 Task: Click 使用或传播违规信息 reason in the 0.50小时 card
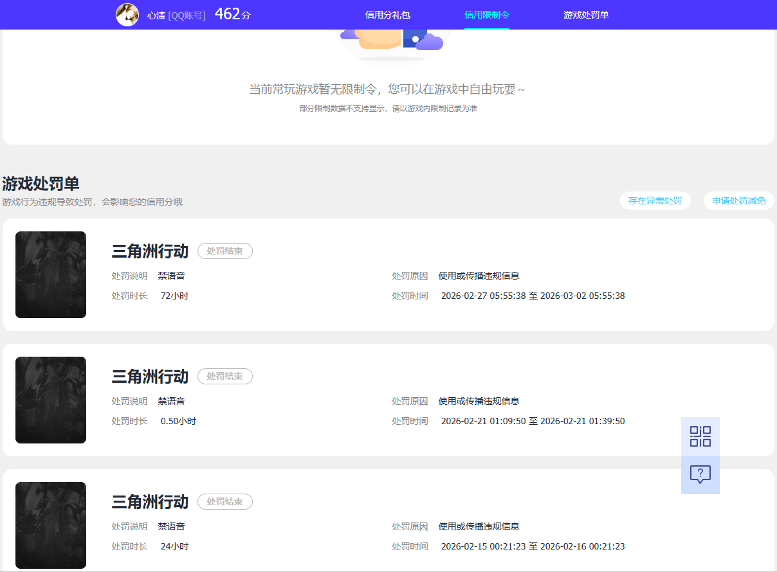coord(479,401)
